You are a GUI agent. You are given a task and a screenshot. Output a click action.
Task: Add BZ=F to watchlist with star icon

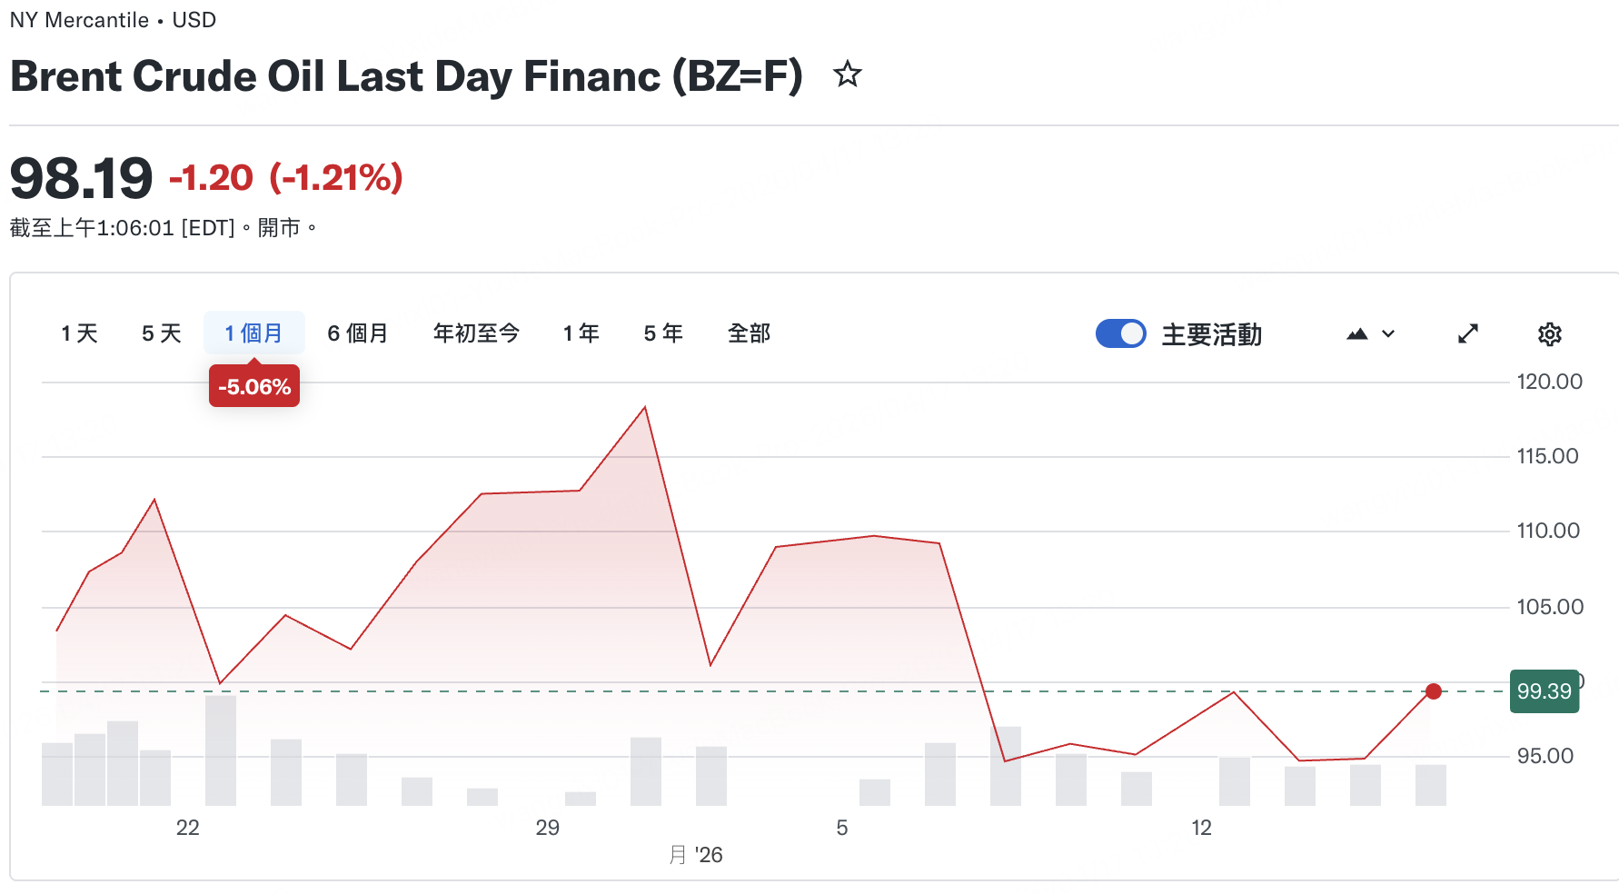pos(847,74)
